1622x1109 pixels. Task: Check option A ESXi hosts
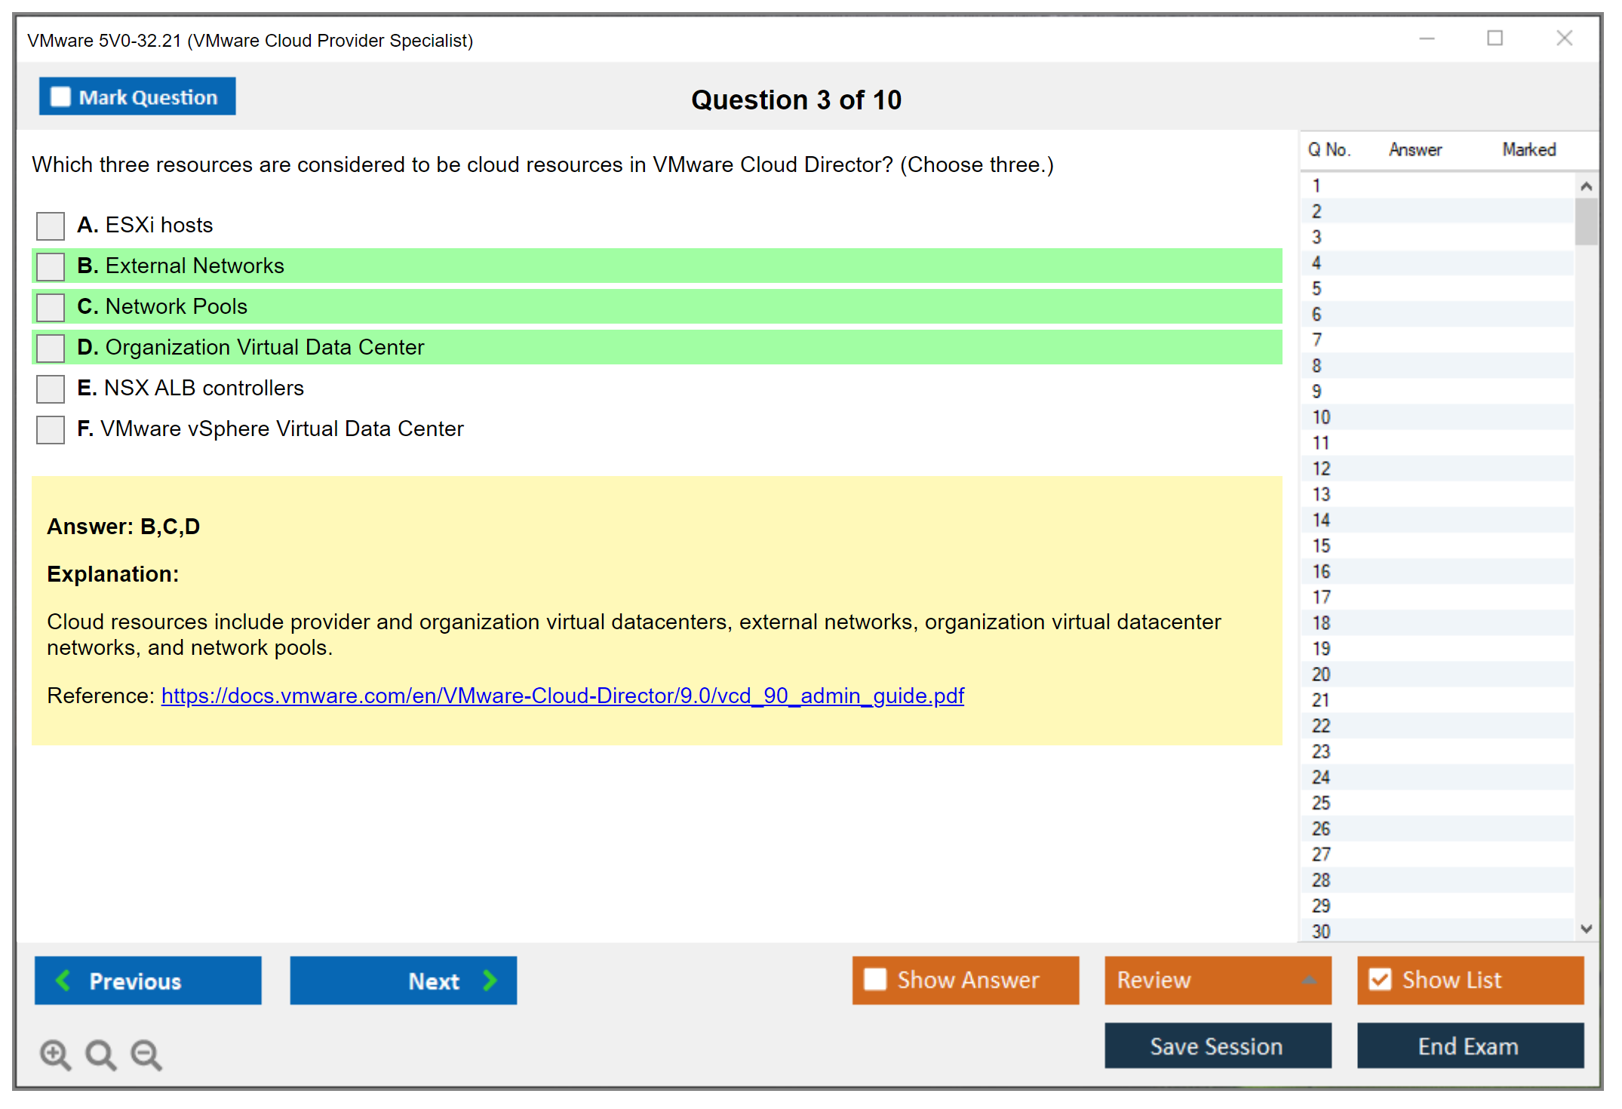[x=51, y=226]
